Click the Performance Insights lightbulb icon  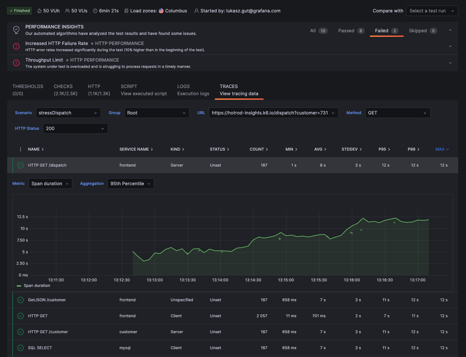tap(16, 30)
